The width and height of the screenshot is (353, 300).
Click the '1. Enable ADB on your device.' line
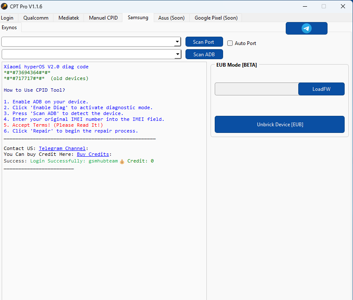coord(46,102)
